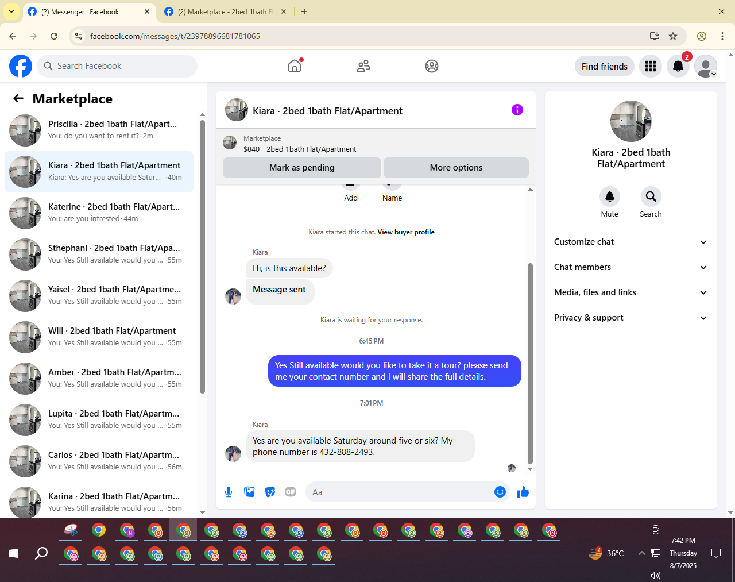Viewport: 735px width, 582px height.
Task: Open the Friends icon in top navigation
Action: (x=363, y=66)
